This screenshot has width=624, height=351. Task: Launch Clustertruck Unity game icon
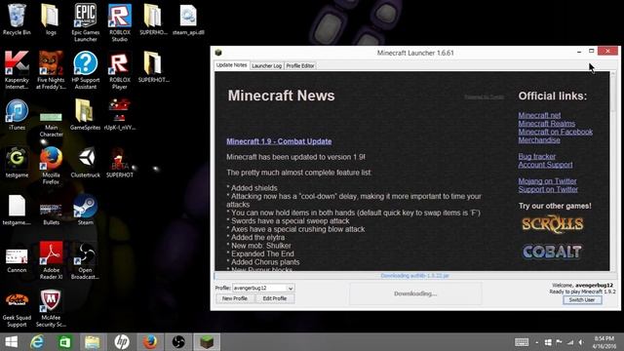(85, 162)
